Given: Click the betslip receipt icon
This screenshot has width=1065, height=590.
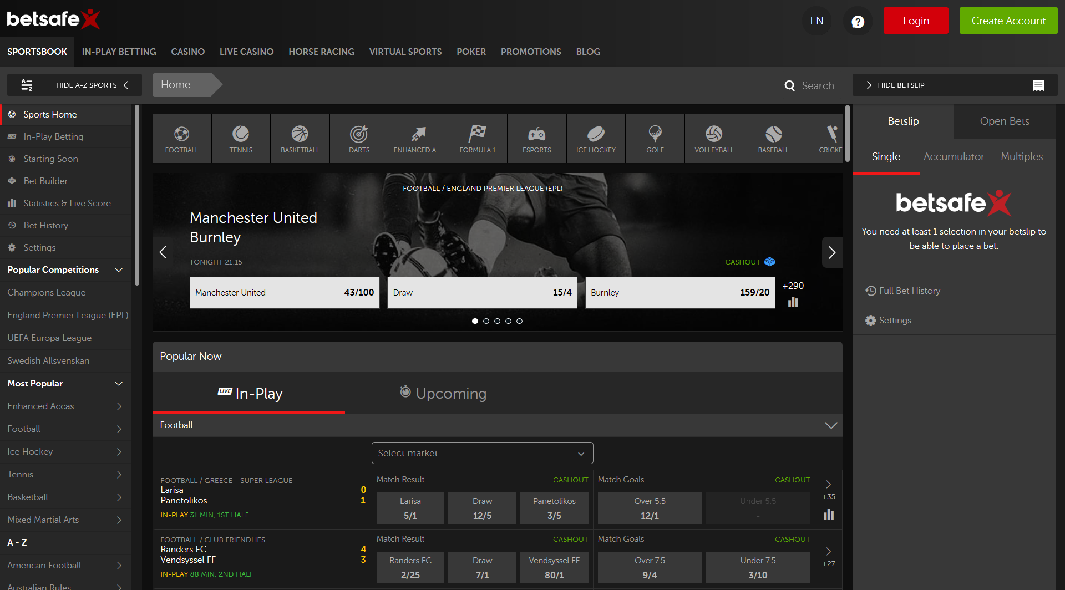Looking at the screenshot, I should click(1038, 85).
